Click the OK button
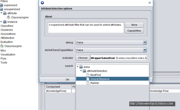This screenshot has width=180, height=110. [x=67, y=79]
